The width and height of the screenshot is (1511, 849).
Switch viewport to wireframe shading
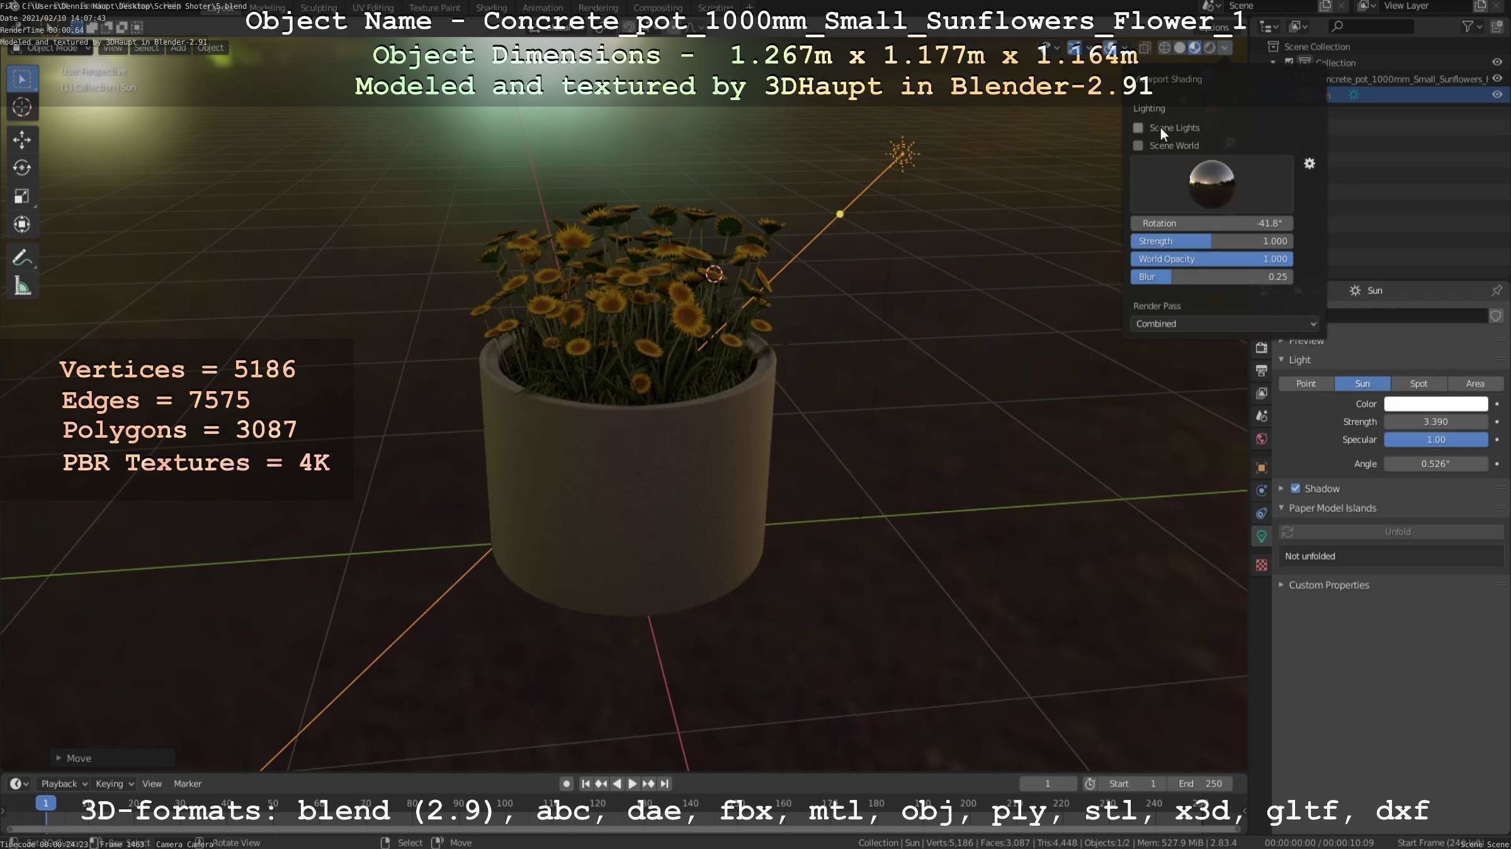coord(1165,48)
